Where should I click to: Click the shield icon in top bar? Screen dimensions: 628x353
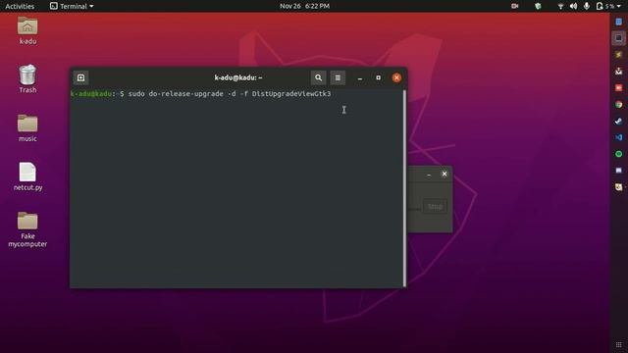[538, 6]
